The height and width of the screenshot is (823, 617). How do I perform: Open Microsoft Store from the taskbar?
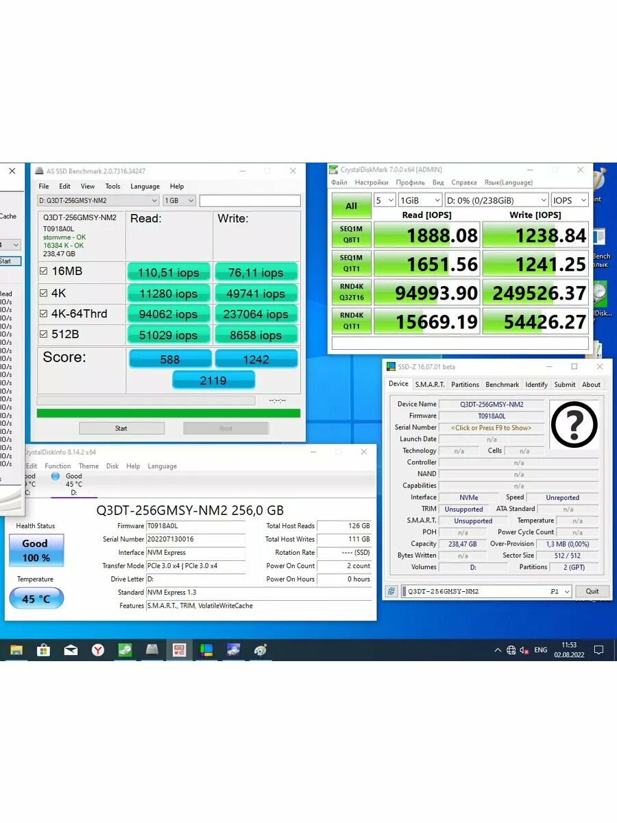click(43, 649)
